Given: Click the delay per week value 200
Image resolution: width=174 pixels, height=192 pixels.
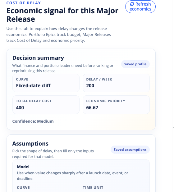Looking at the screenshot, I should (90, 85).
